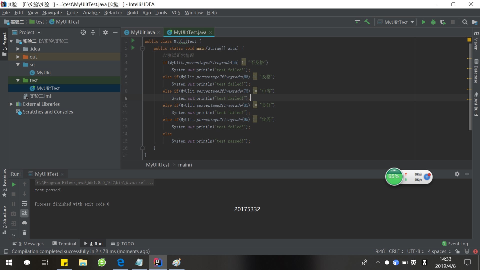
Task: Click the print icon in Run panel
Action: click(x=24, y=223)
